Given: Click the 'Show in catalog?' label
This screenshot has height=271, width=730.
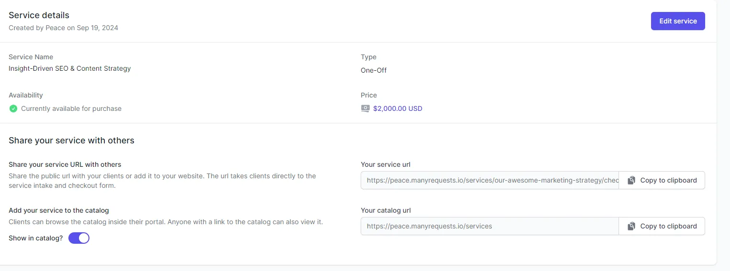Looking at the screenshot, I should [36, 238].
